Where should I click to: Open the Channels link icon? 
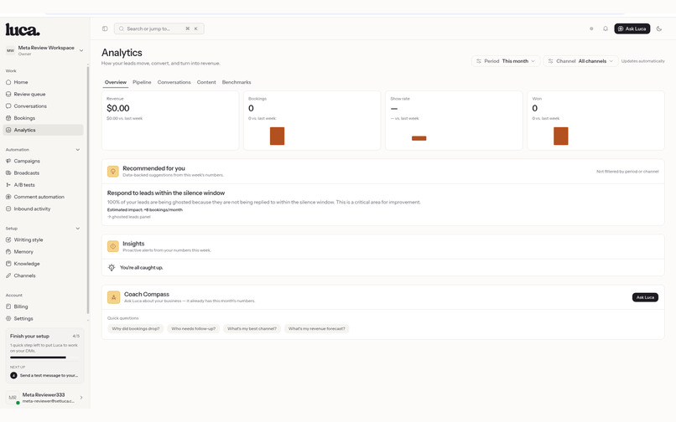click(x=8, y=275)
